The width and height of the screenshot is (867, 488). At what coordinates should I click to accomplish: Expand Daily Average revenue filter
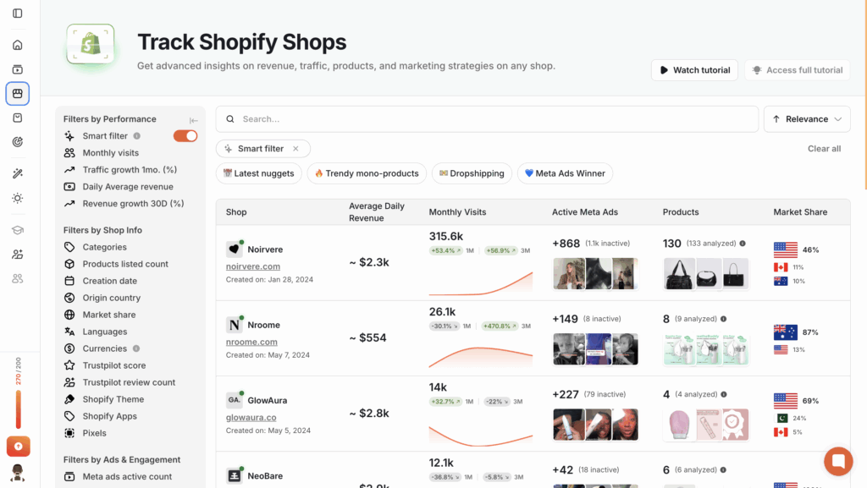(130, 187)
